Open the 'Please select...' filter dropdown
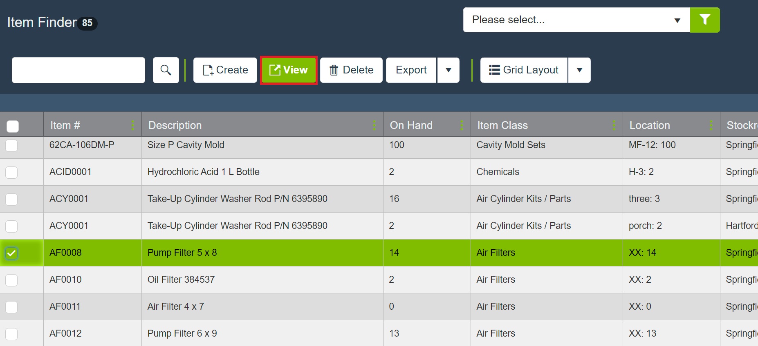 coord(576,20)
